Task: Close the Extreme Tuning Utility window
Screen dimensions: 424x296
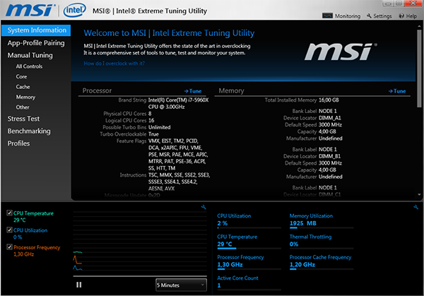Action: pos(413,4)
